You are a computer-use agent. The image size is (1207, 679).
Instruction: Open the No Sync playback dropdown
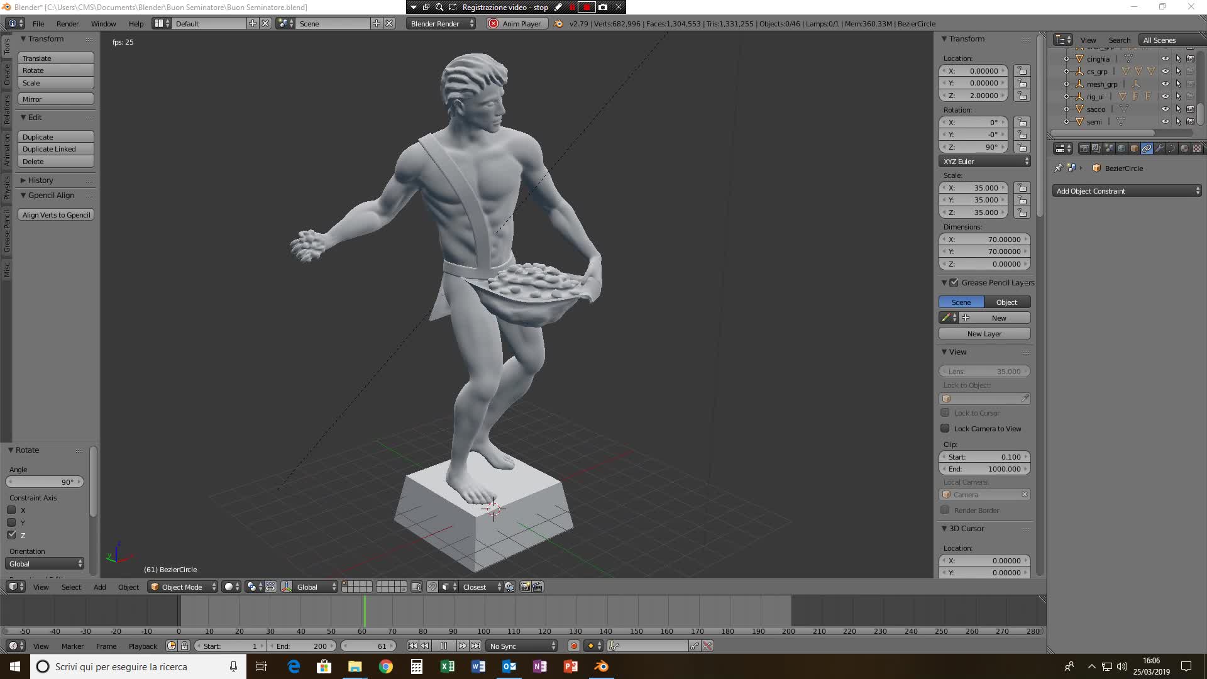[x=522, y=646]
